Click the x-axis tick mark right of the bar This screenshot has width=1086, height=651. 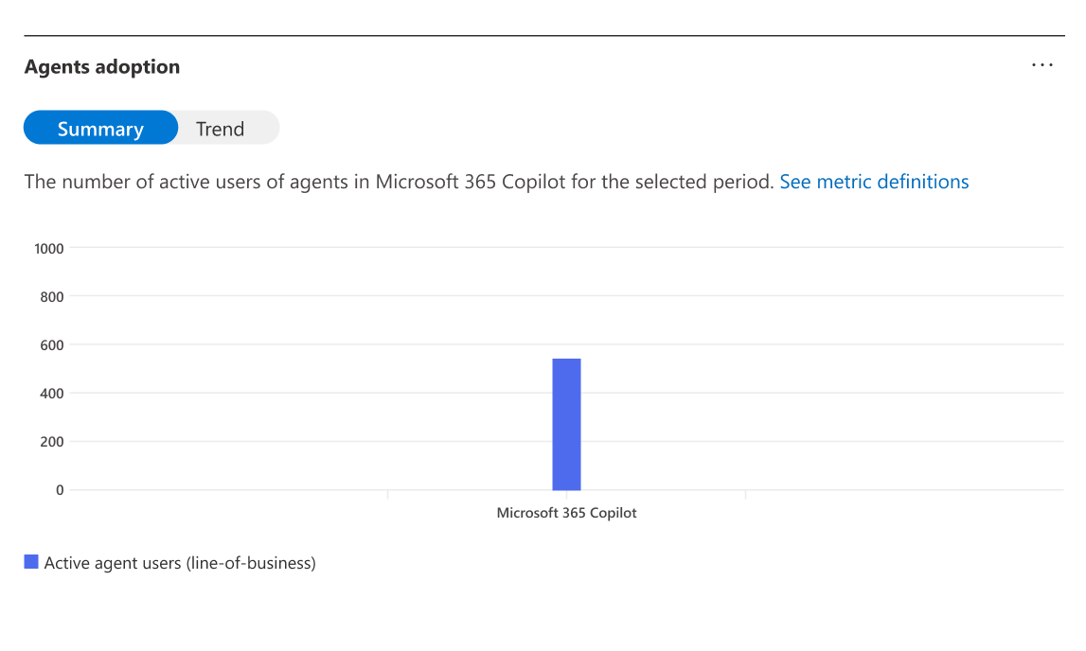point(745,494)
